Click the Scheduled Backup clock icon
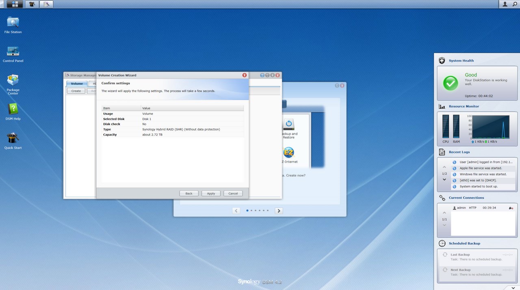This screenshot has height=290, width=520. click(442, 243)
